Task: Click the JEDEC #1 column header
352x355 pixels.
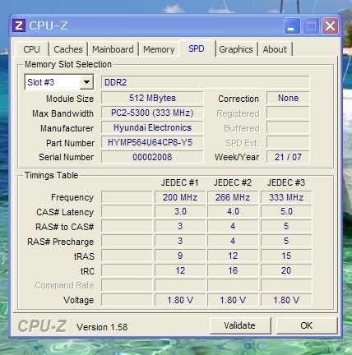Action: click(180, 182)
